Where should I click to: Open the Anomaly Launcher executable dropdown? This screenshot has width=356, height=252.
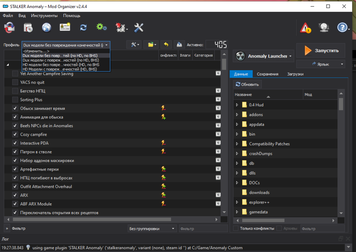pyautogui.click(x=263, y=56)
